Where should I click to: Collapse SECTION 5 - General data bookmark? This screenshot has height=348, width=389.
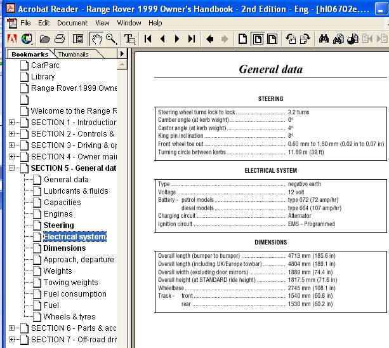[x=11, y=168]
